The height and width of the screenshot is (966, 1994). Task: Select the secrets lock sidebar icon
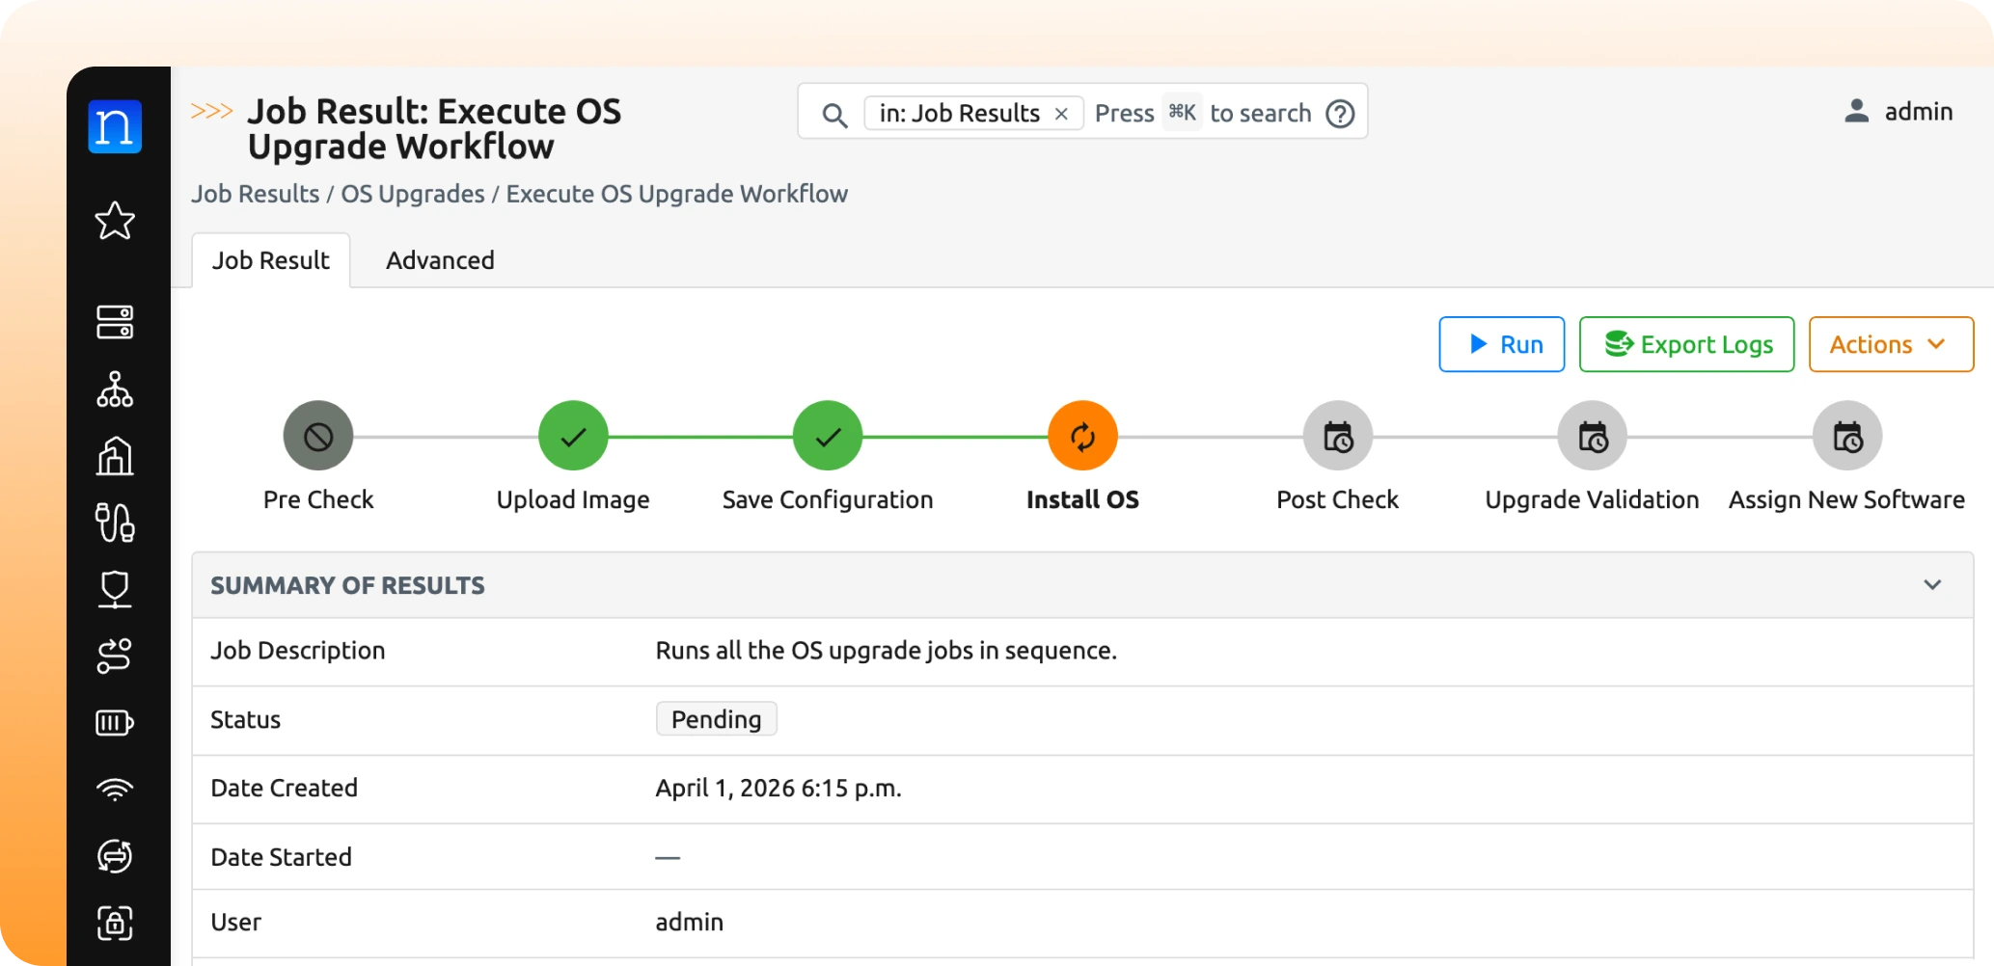[x=116, y=924]
